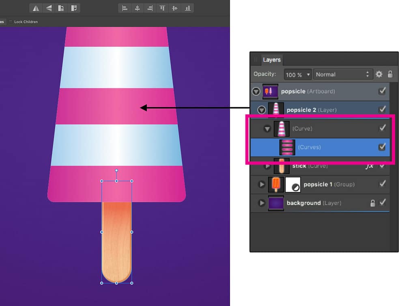Click the (Curves) layer thumbnail
This screenshot has height=306, width=415.
coord(287,148)
